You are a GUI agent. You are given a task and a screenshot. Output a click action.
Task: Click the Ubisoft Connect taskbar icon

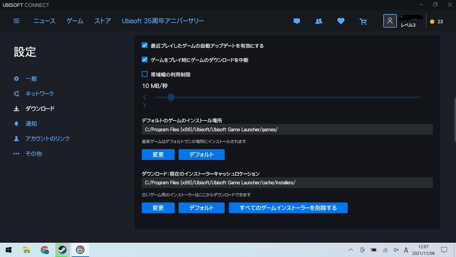click(x=80, y=250)
